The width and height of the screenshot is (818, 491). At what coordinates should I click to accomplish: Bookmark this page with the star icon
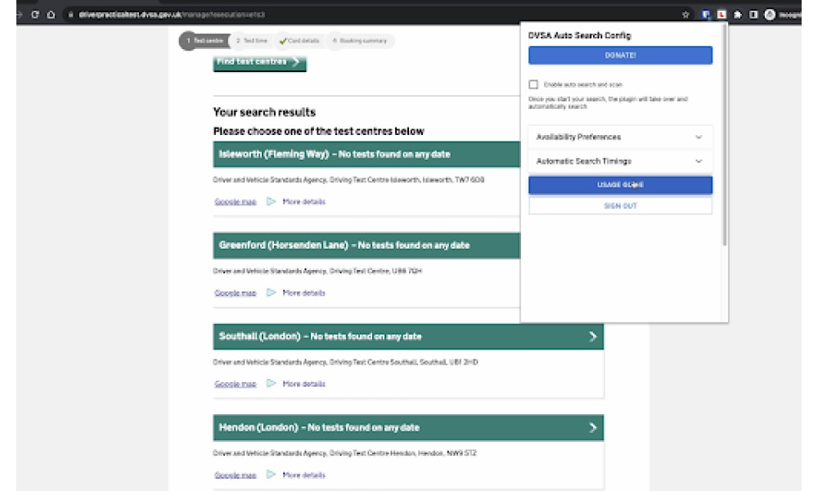click(x=685, y=15)
